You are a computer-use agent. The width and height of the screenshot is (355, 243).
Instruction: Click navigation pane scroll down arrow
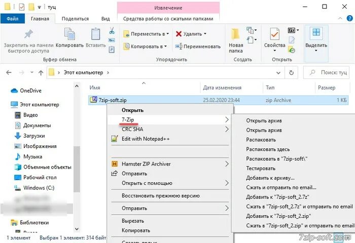[x=77, y=229]
